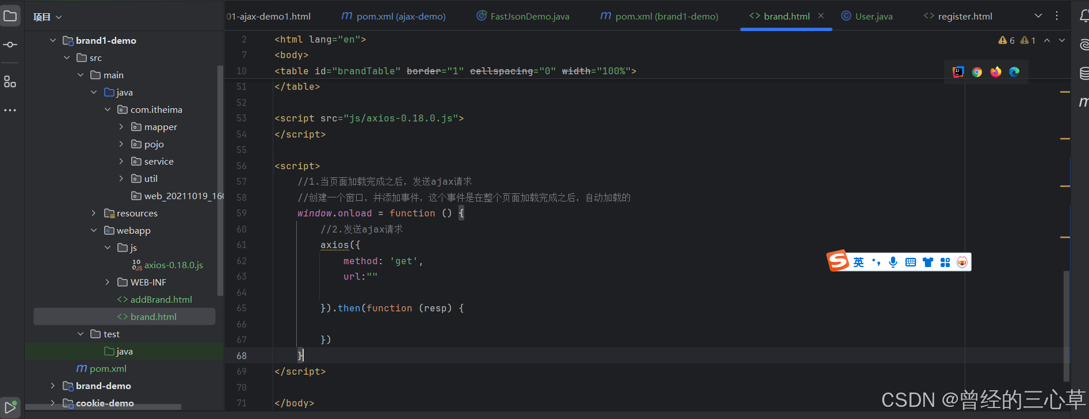Click the project tree vertical scrollbar
1089x419 pixels.
click(220, 181)
